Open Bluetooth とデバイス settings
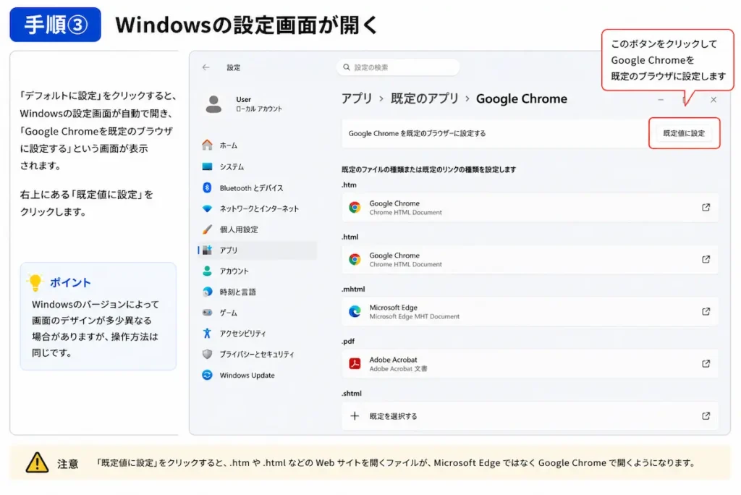This screenshot has height=495, width=741. 257,187
